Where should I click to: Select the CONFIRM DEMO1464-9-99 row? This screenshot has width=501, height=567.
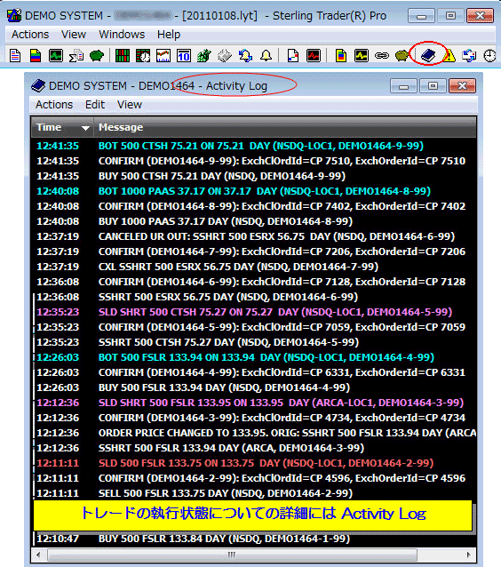coord(254,161)
